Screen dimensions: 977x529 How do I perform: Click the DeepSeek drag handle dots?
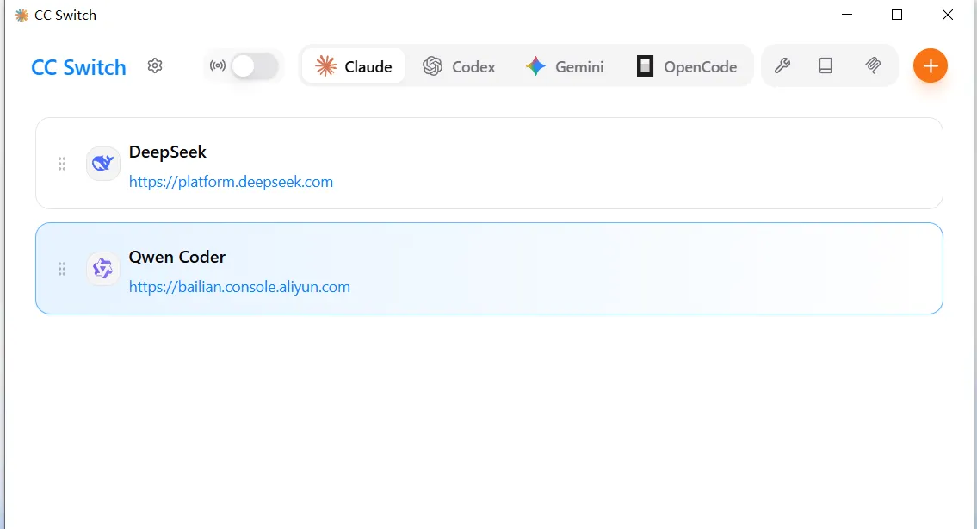61,163
